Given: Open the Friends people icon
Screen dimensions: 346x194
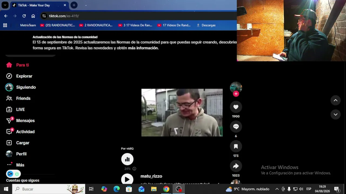Looking at the screenshot, I should pyautogui.click(x=9, y=98).
